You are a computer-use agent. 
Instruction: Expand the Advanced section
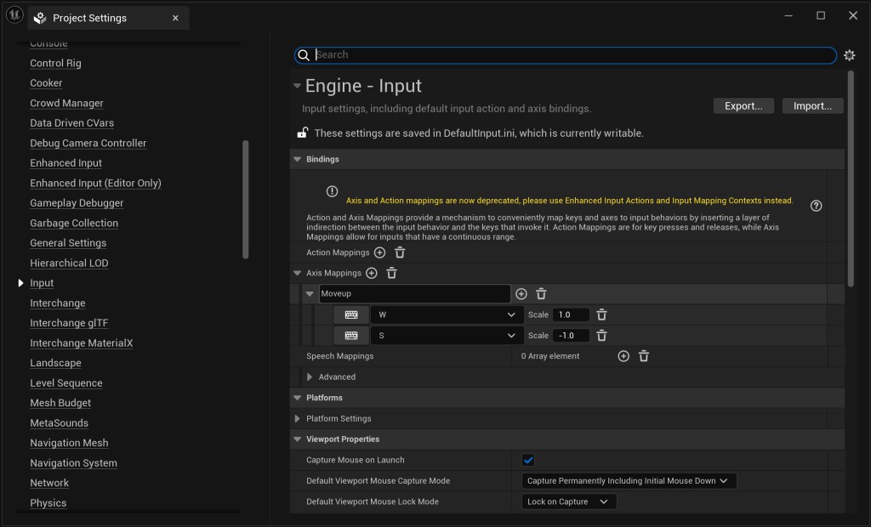click(x=310, y=377)
